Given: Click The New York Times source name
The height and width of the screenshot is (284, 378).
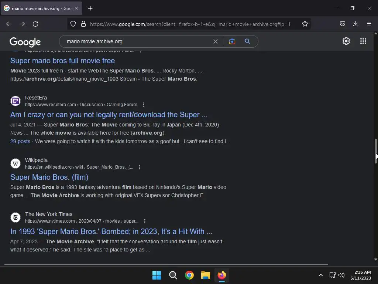Looking at the screenshot, I should (49, 214).
